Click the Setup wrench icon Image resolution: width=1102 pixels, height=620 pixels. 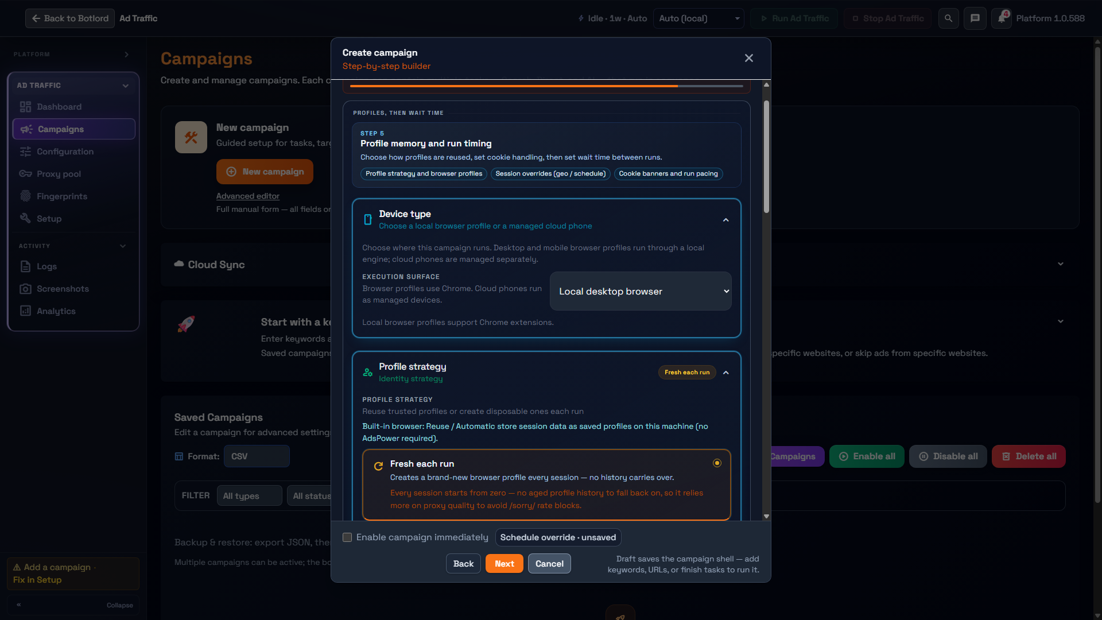[25, 219]
